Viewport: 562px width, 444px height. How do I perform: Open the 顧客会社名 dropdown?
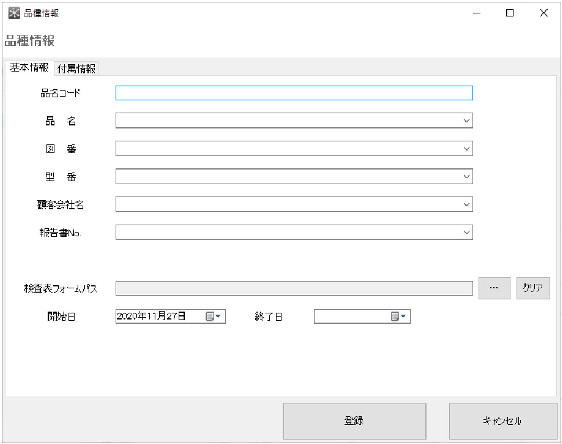pyautogui.click(x=467, y=204)
